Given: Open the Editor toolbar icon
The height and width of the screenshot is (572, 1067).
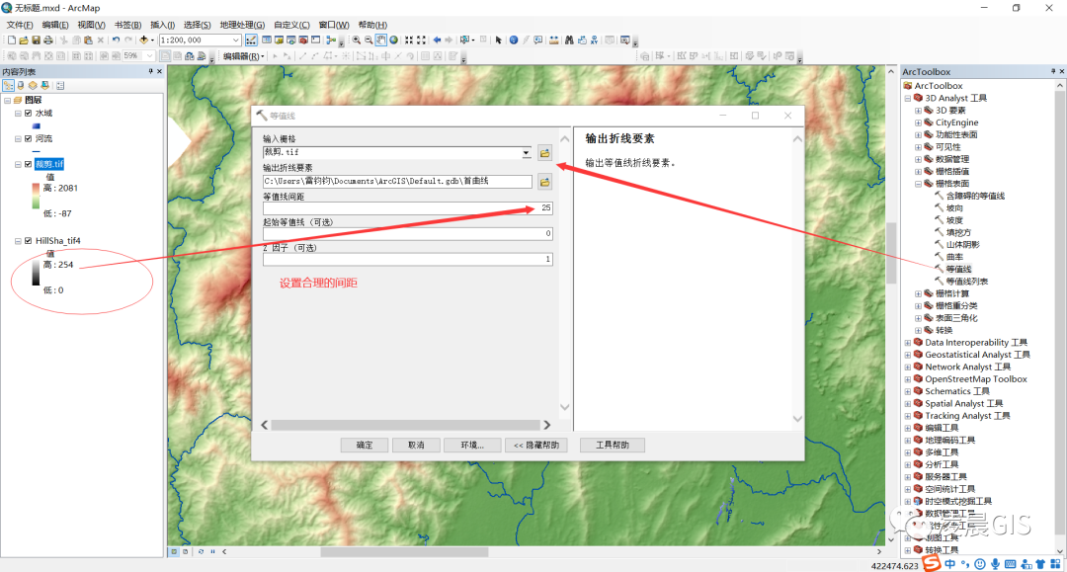Looking at the screenshot, I should coord(251,41).
